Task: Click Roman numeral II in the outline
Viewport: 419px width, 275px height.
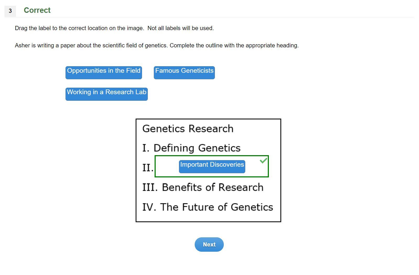Action: coord(148,168)
